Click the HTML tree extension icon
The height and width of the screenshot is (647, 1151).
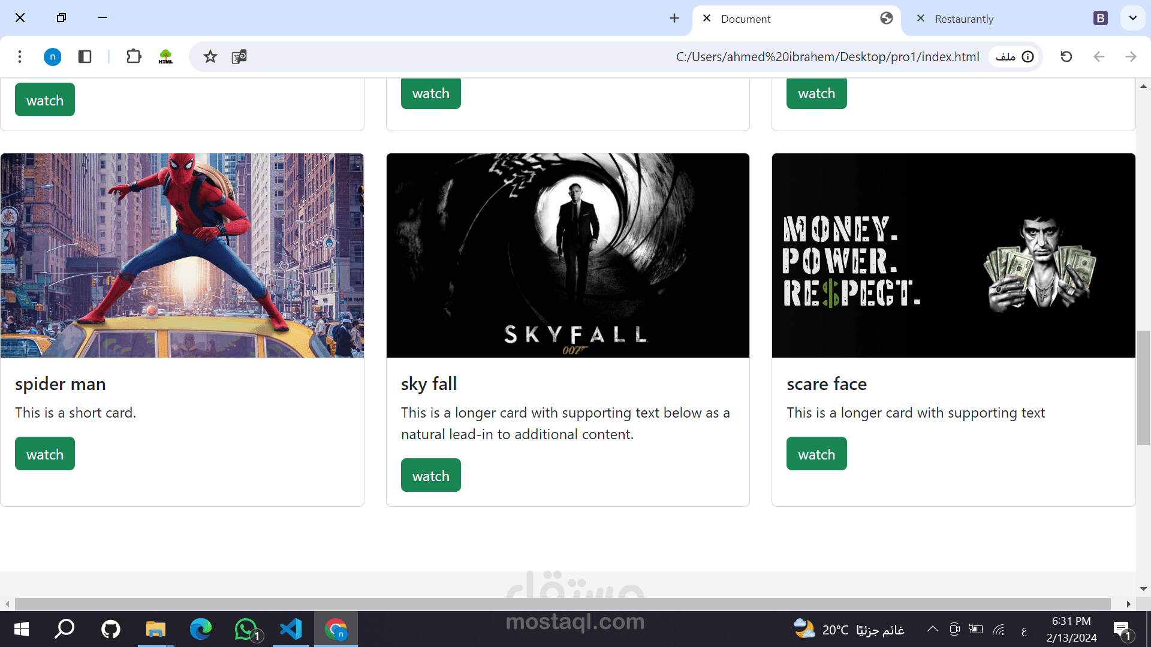point(165,56)
